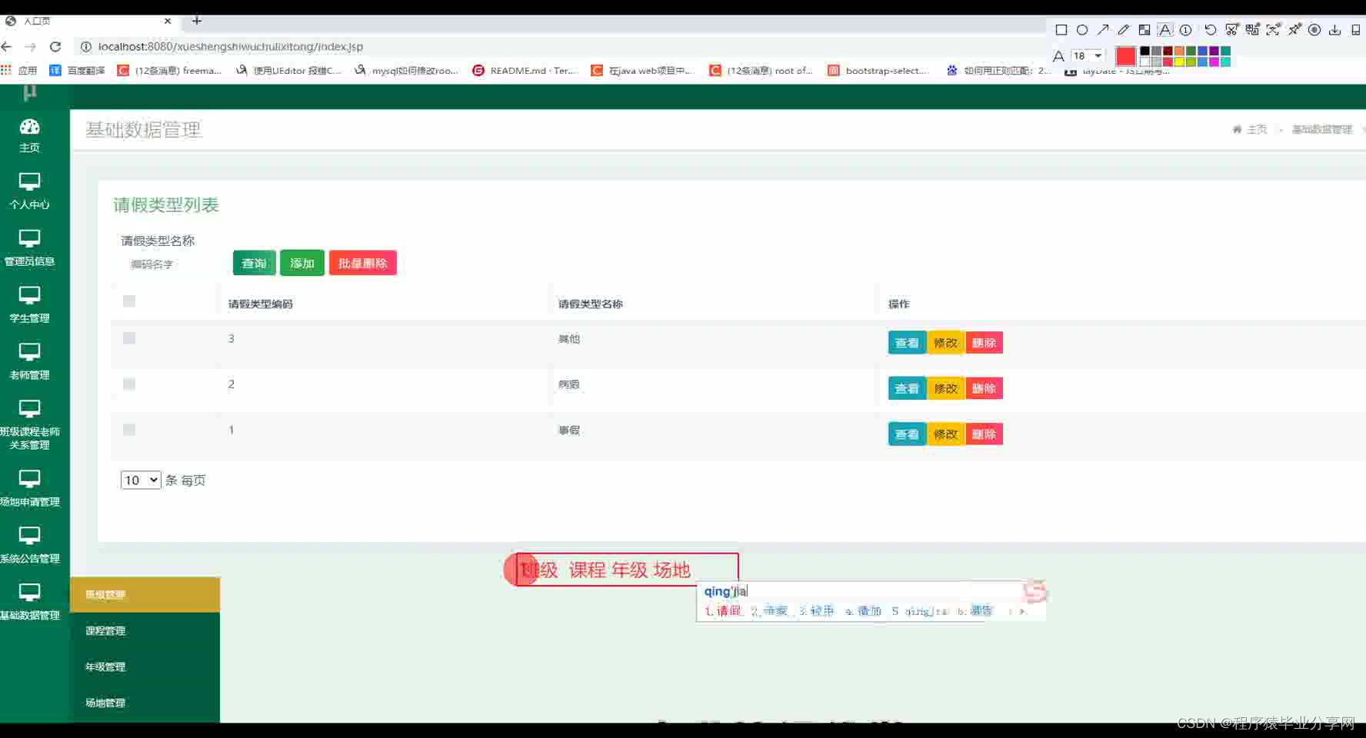The width and height of the screenshot is (1366, 738).
Task: Pick the black color swatch
Action: 1144,51
